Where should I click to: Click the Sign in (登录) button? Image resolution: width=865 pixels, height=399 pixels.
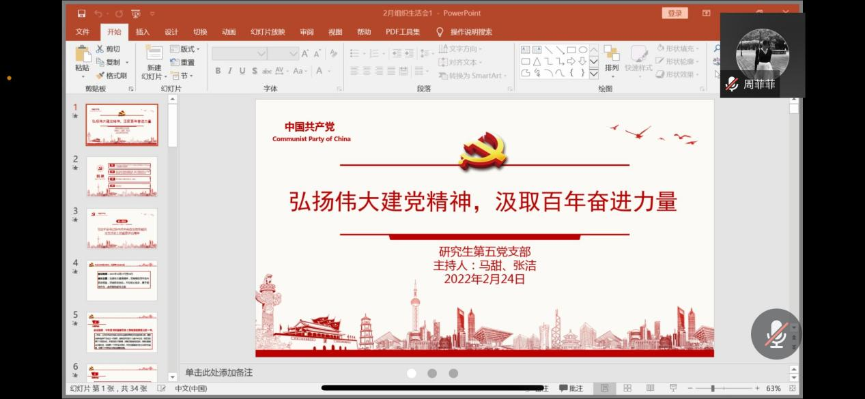675,13
